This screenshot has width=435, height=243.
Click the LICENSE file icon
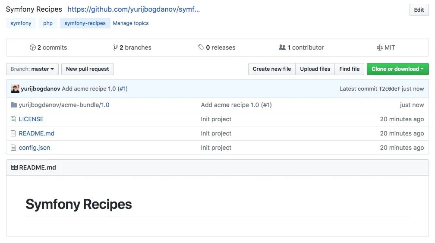pos(13,119)
